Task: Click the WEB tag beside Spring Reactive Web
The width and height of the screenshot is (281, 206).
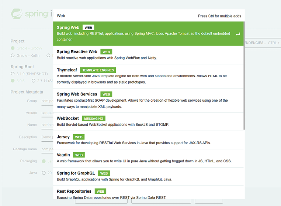Action: click(106, 52)
